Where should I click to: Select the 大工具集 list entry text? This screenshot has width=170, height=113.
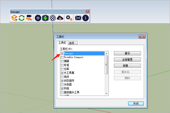click(69, 73)
